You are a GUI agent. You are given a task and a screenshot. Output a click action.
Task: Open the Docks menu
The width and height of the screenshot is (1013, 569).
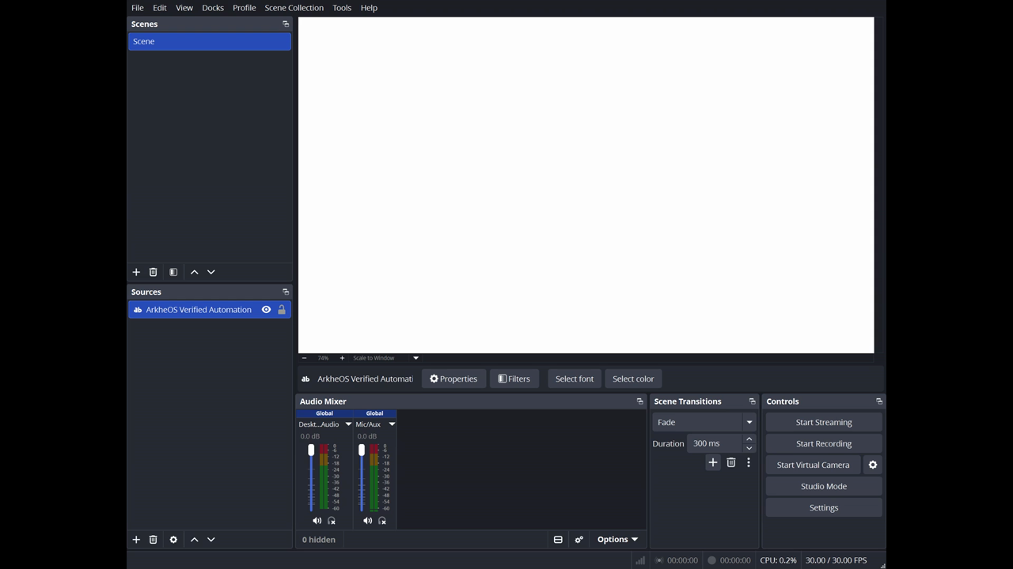213,8
